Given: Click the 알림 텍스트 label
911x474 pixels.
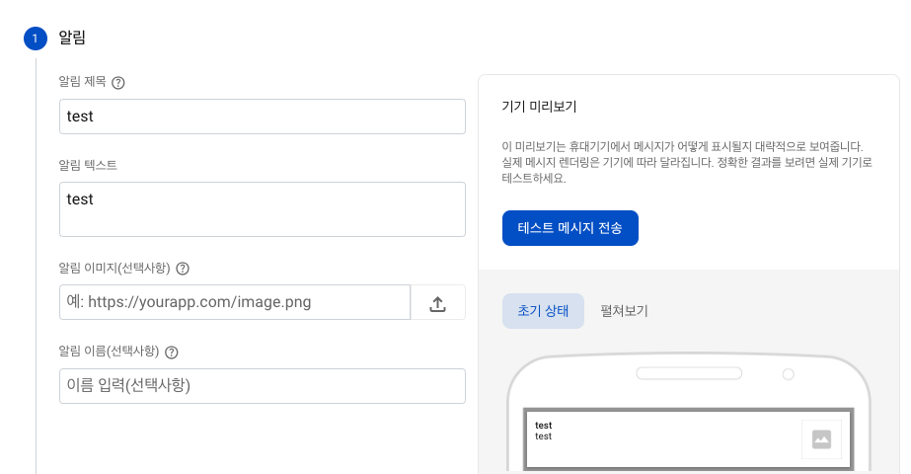Looking at the screenshot, I should click(x=88, y=165).
